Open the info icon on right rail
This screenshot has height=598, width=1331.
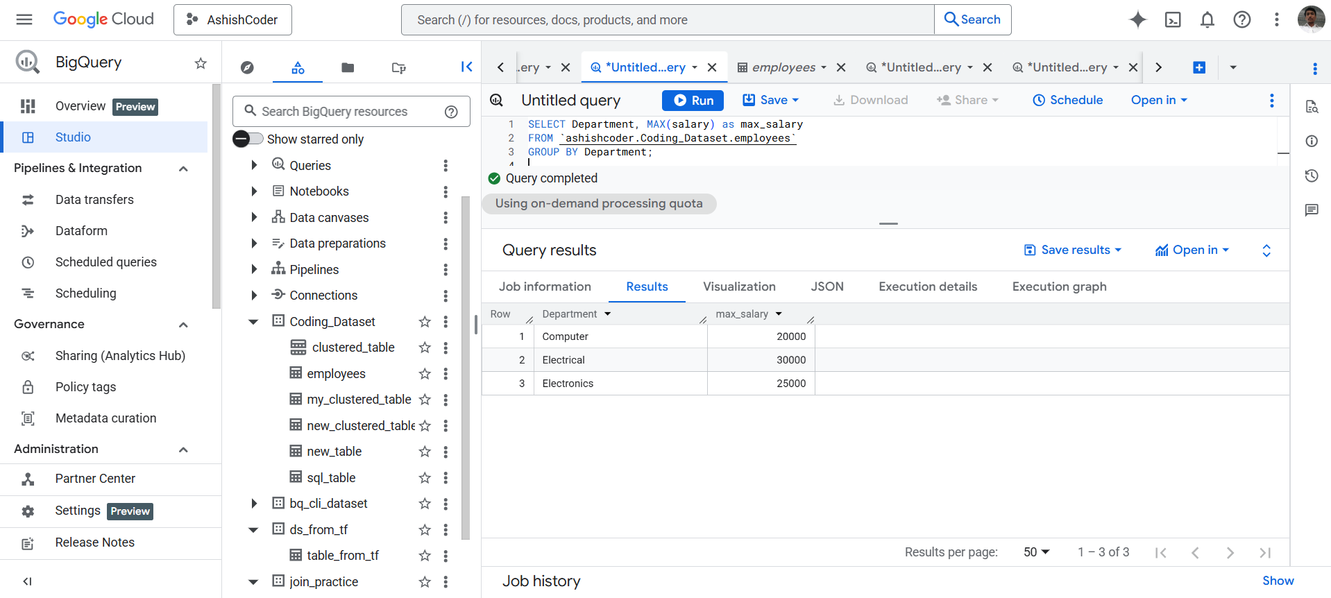click(x=1312, y=141)
